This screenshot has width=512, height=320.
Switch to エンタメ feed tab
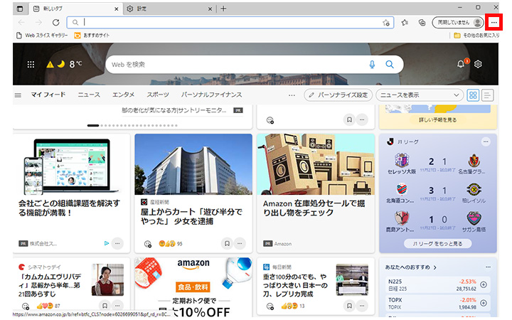[123, 95]
